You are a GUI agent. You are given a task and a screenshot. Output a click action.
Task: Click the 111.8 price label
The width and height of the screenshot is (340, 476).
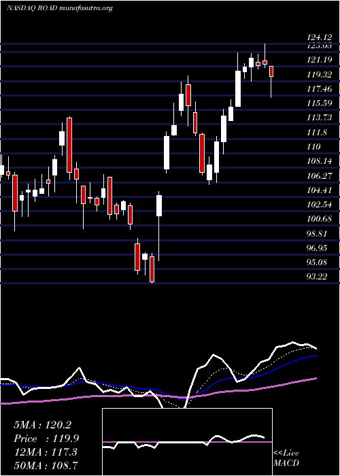click(318, 133)
